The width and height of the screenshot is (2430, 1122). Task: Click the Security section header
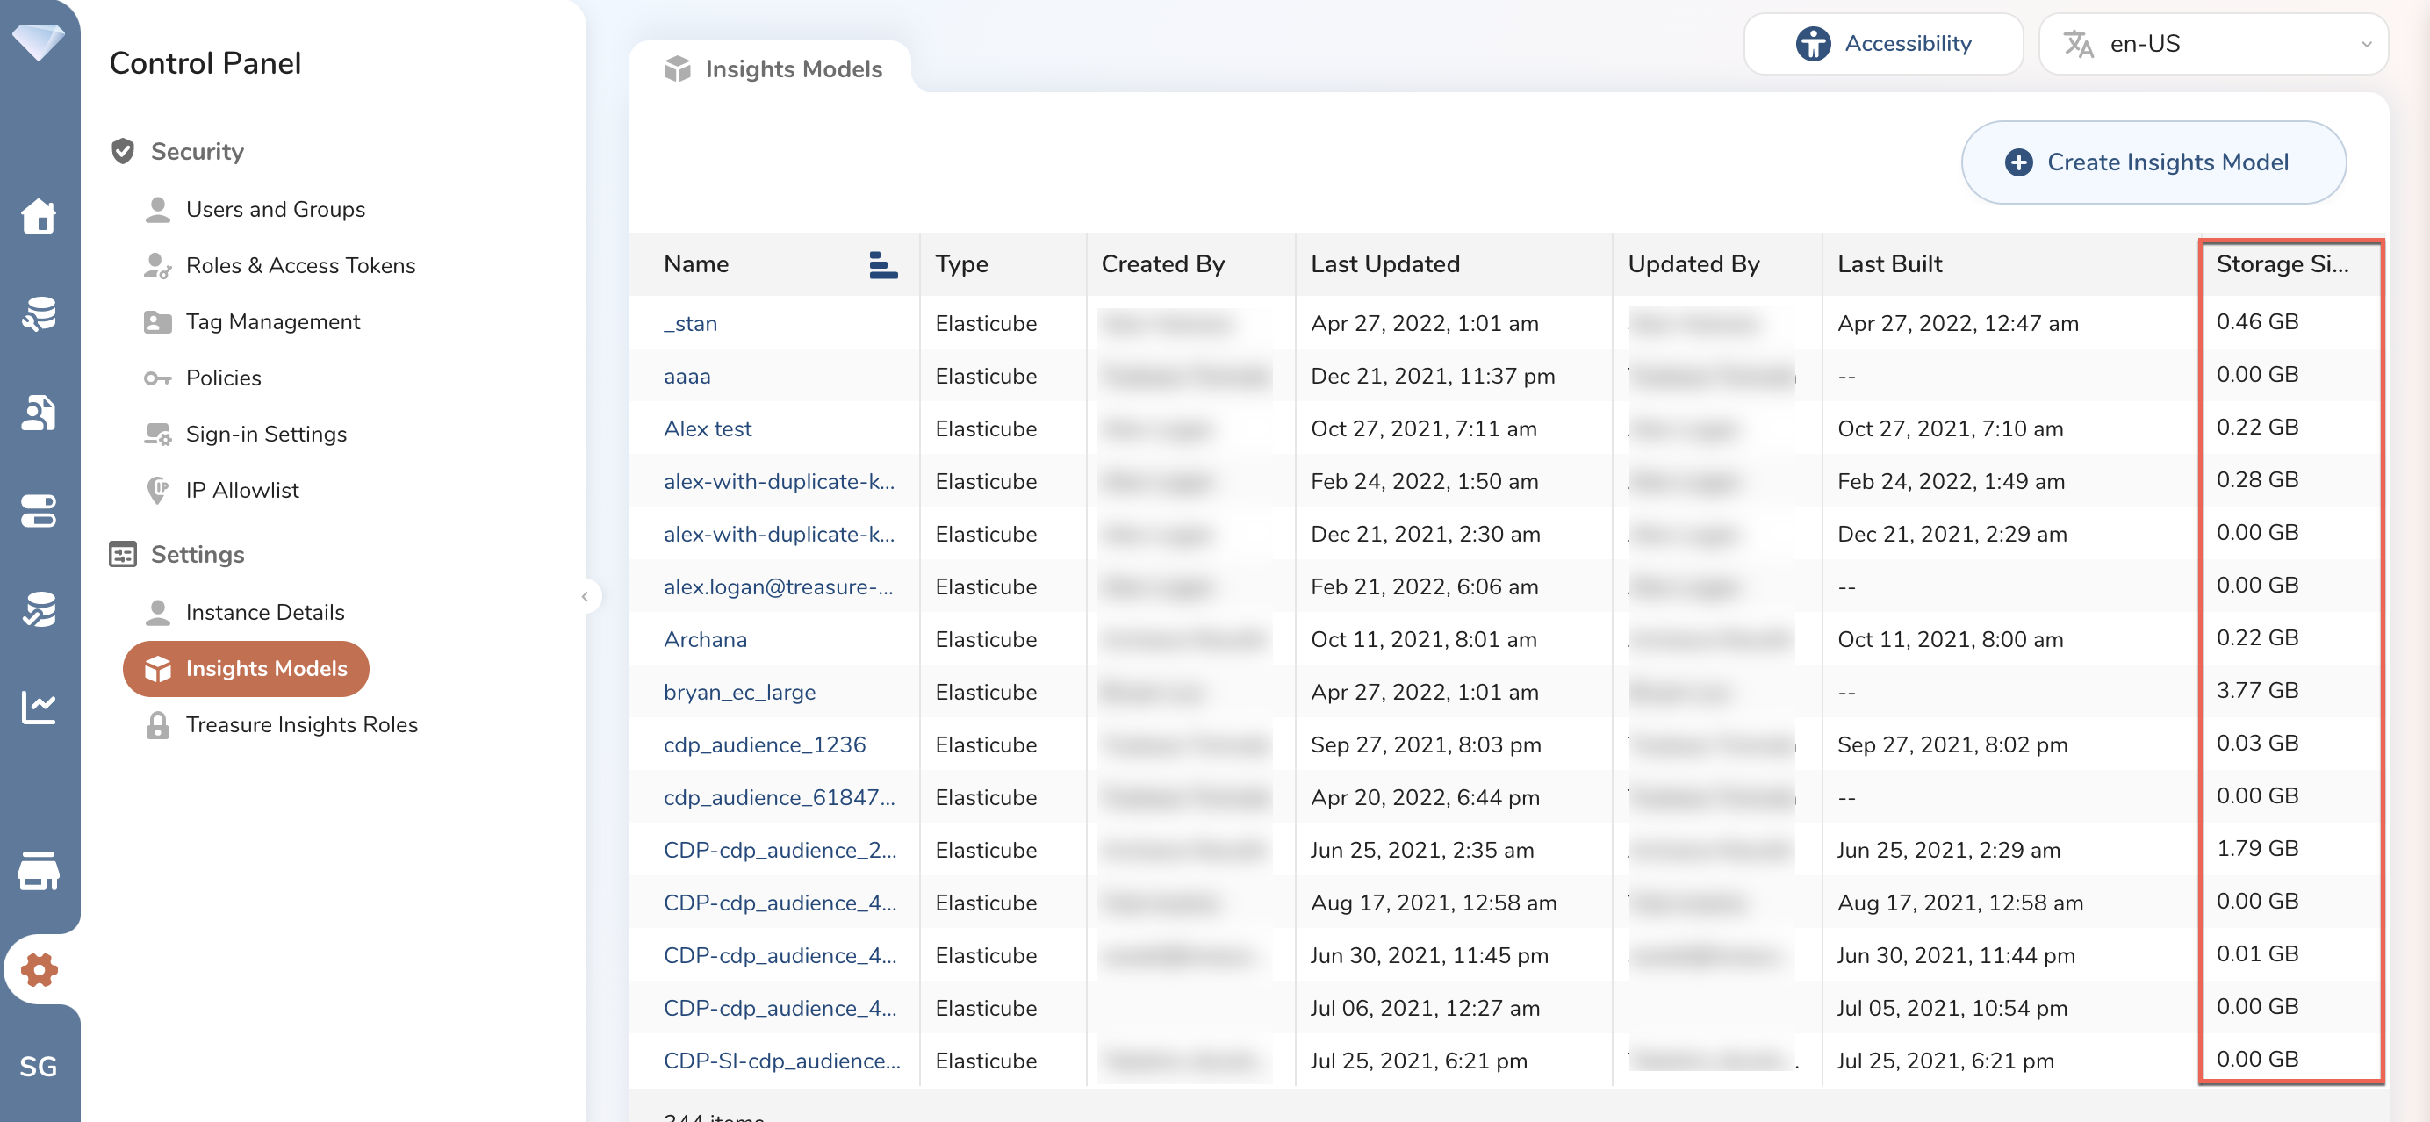point(198,151)
